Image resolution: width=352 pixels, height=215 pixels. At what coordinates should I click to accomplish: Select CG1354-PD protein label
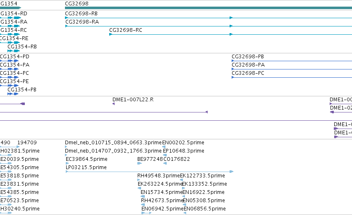[14, 57]
